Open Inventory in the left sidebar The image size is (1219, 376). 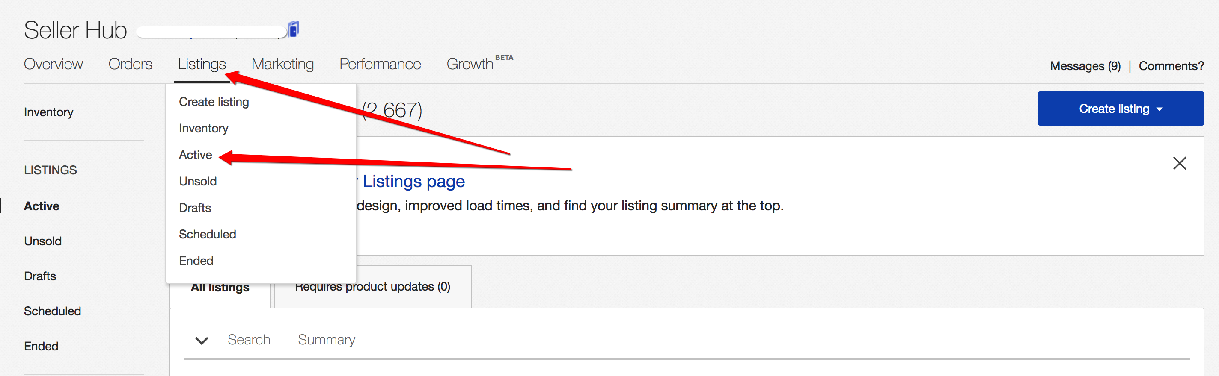point(49,112)
